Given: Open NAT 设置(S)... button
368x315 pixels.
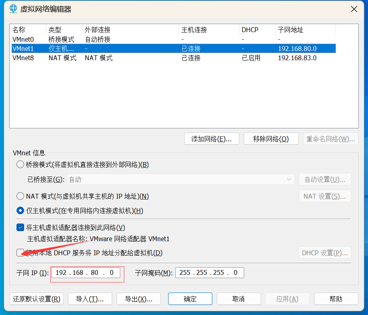Looking at the screenshot, I should [325, 196].
